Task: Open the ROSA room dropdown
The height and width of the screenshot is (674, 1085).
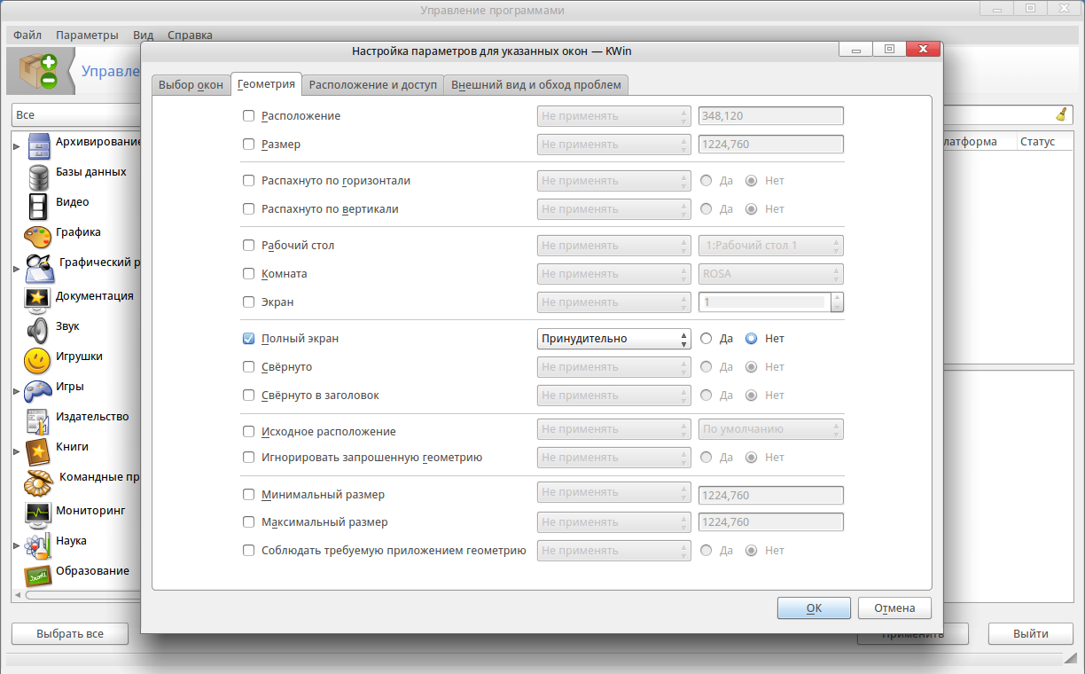Action: click(770, 274)
